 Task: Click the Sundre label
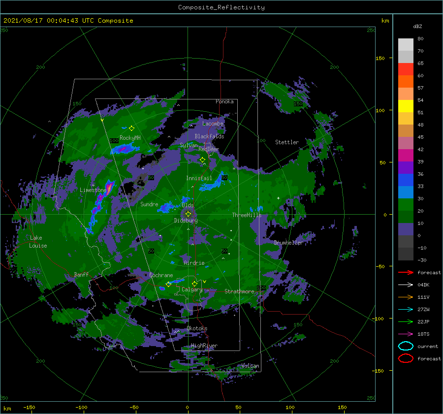point(149,204)
